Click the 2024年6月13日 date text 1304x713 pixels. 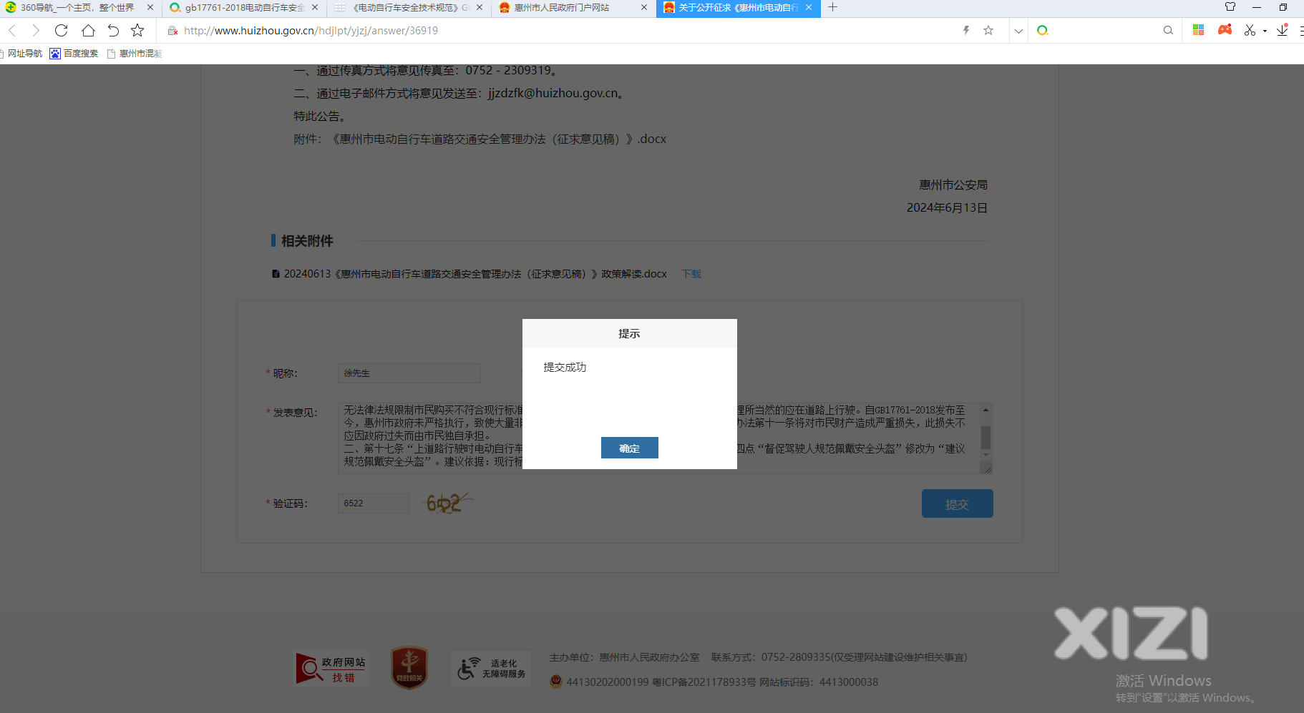(x=947, y=207)
